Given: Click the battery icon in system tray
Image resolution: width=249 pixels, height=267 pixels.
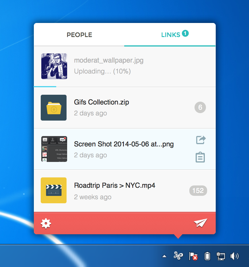Looking at the screenshot, I should 207,256.
